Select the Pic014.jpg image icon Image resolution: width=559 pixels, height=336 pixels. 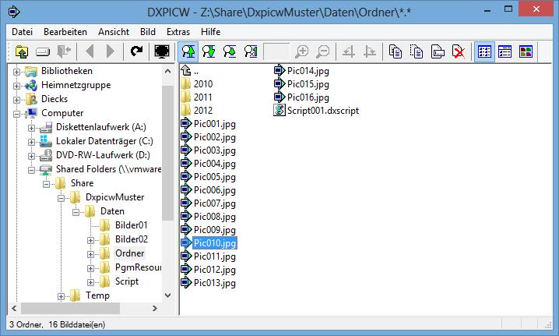click(279, 71)
